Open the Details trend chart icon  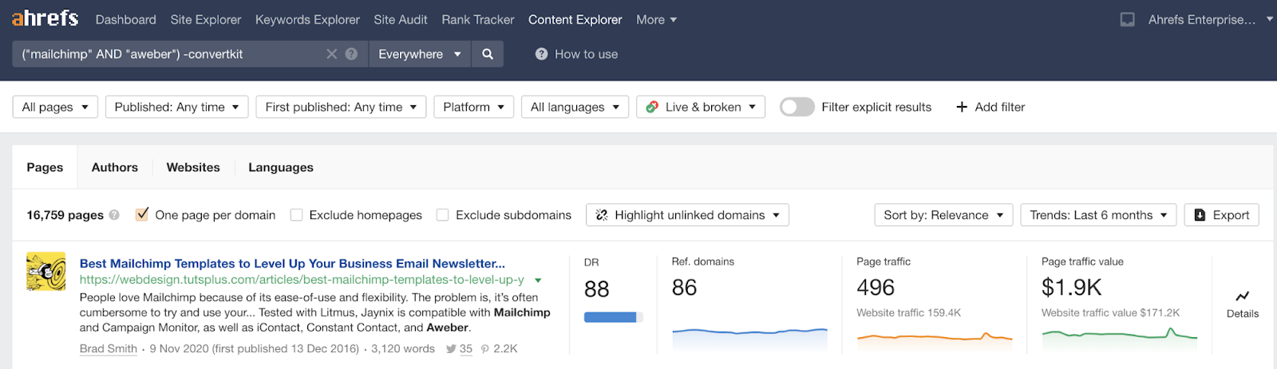tap(1242, 296)
